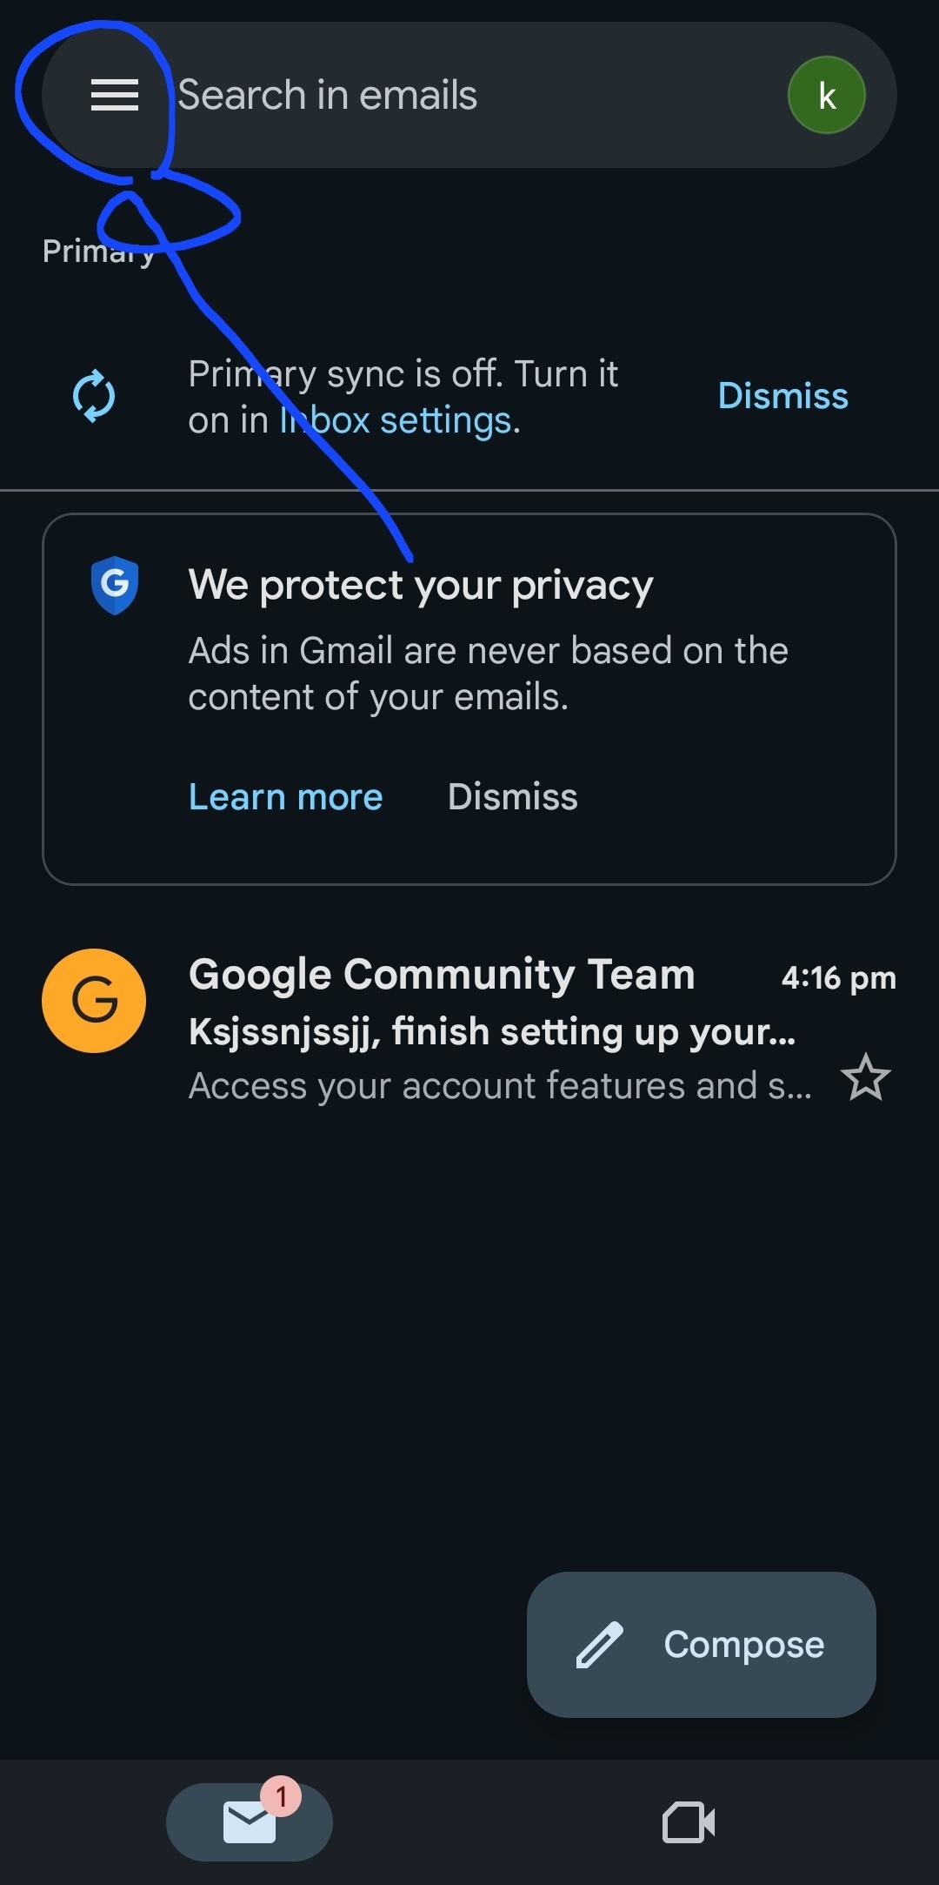Image resolution: width=939 pixels, height=1885 pixels.
Task: Tap the orange G sender avatar
Action: pos(94,1001)
